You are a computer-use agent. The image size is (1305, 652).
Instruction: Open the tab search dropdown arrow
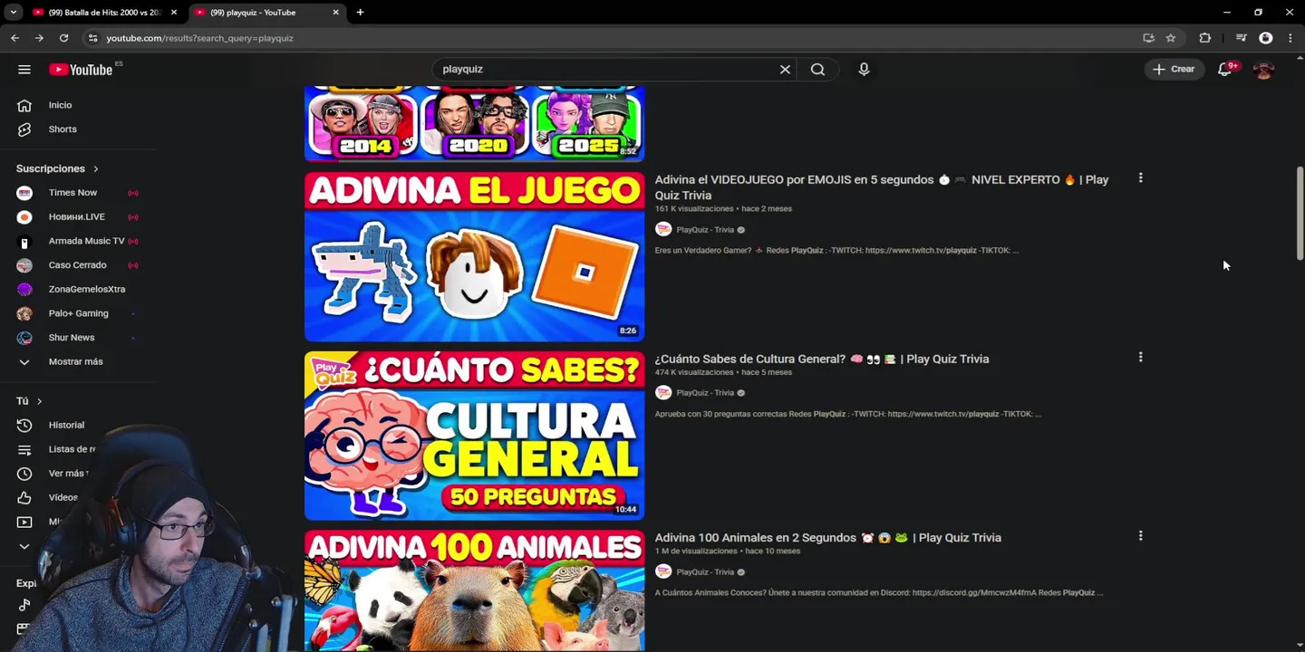(x=13, y=13)
